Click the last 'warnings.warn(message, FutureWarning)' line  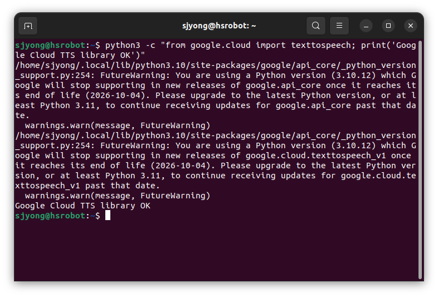[118, 196]
